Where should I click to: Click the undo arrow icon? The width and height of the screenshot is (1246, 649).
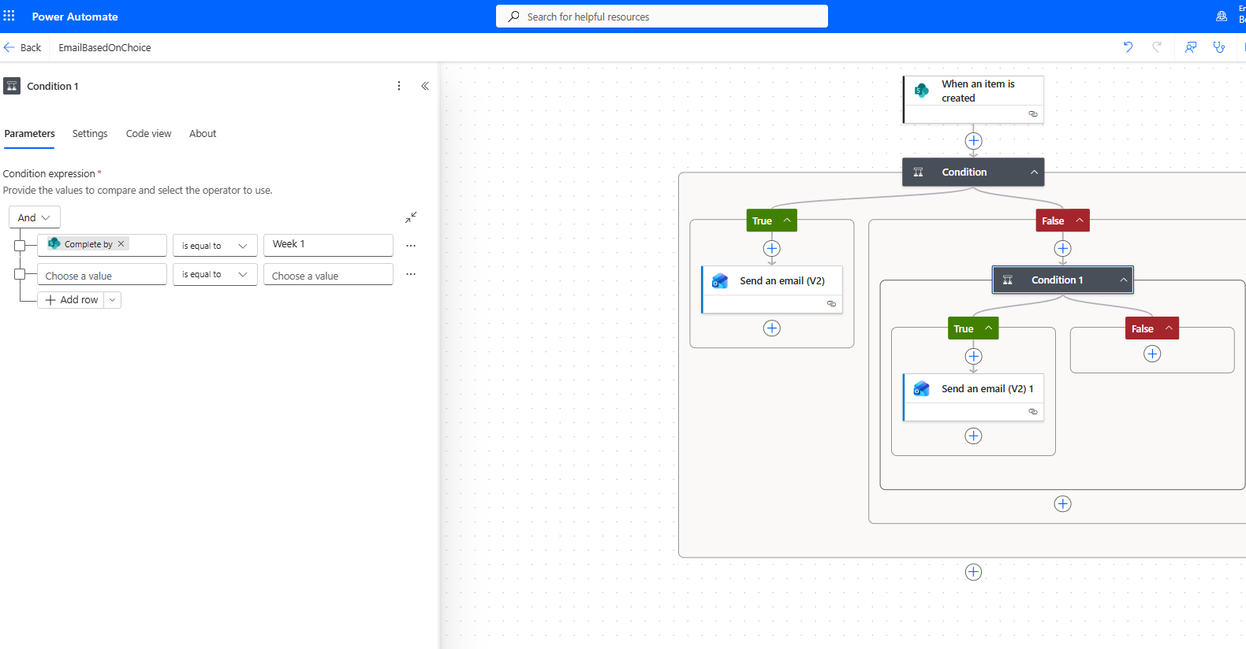(x=1128, y=47)
